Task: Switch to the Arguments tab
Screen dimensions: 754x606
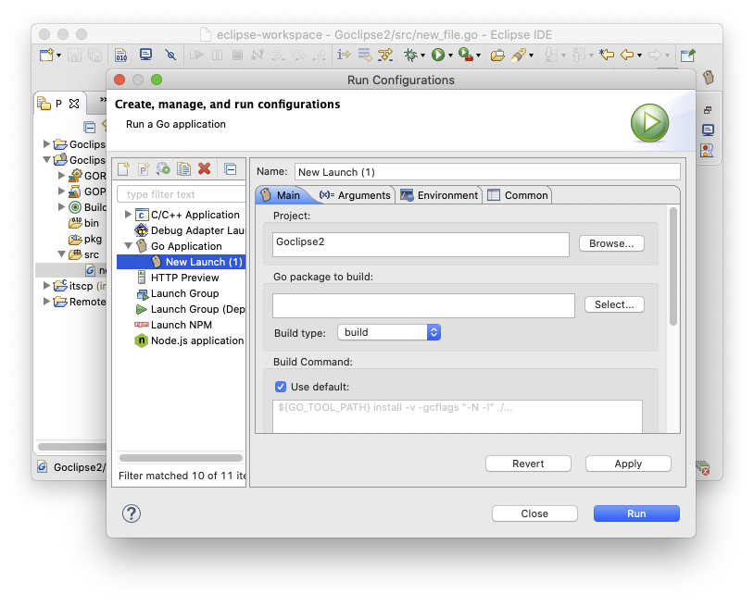Action: 356,195
